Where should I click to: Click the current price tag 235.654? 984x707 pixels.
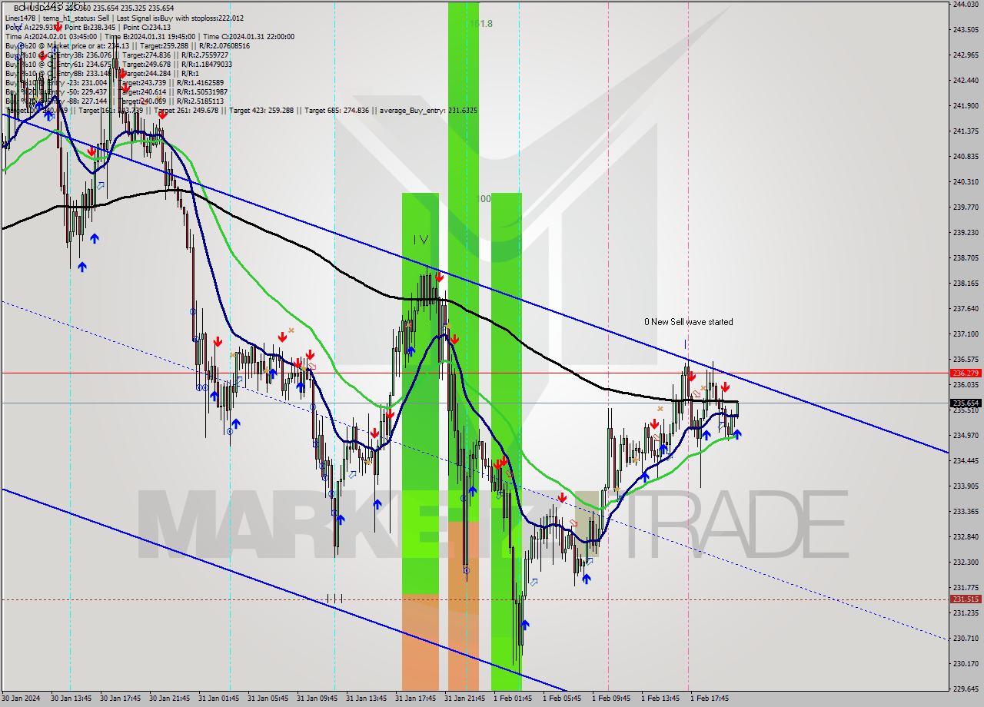click(x=965, y=403)
